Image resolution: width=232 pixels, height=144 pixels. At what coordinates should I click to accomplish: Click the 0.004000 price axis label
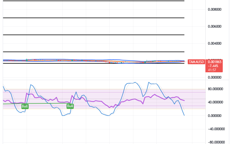point(215,43)
